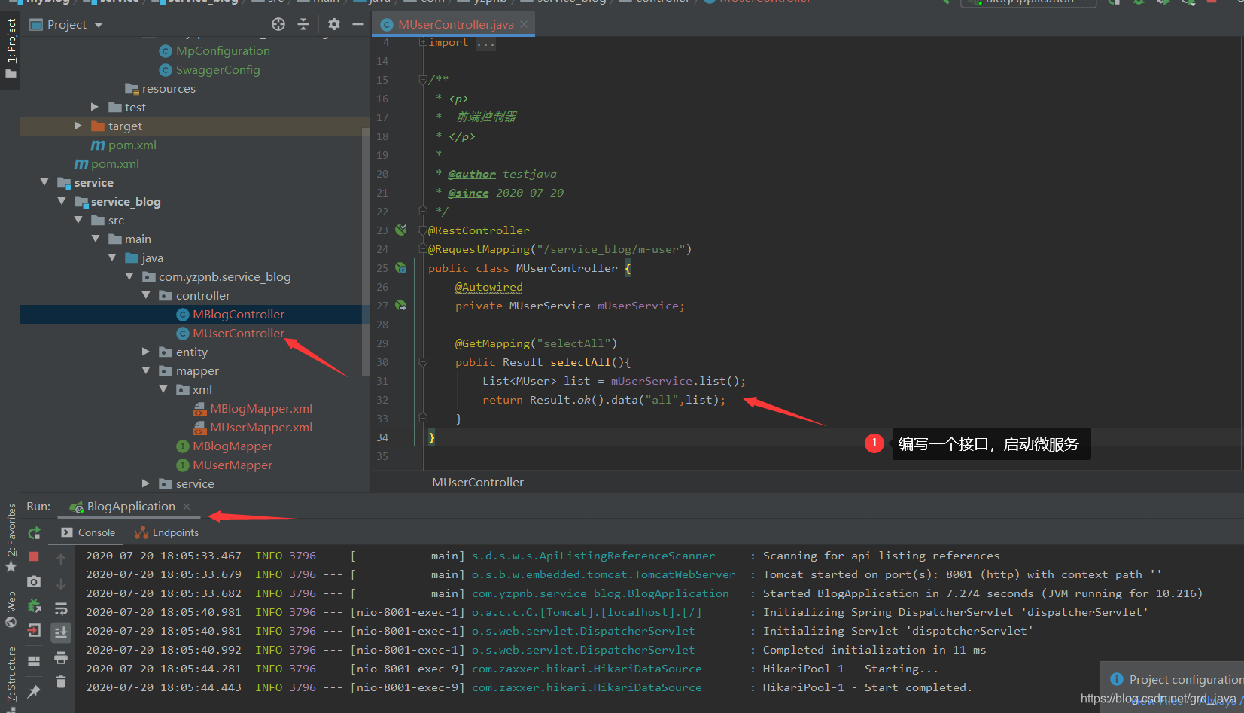Open the indented pom.xml under target

[x=132, y=145]
